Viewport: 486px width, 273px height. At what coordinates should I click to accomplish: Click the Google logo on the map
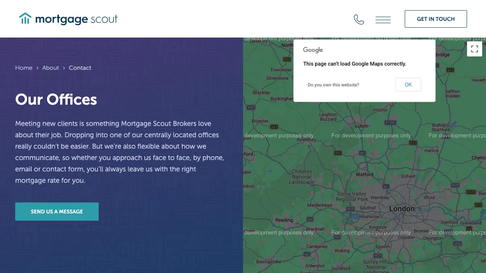pyautogui.click(x=312, y=50)
